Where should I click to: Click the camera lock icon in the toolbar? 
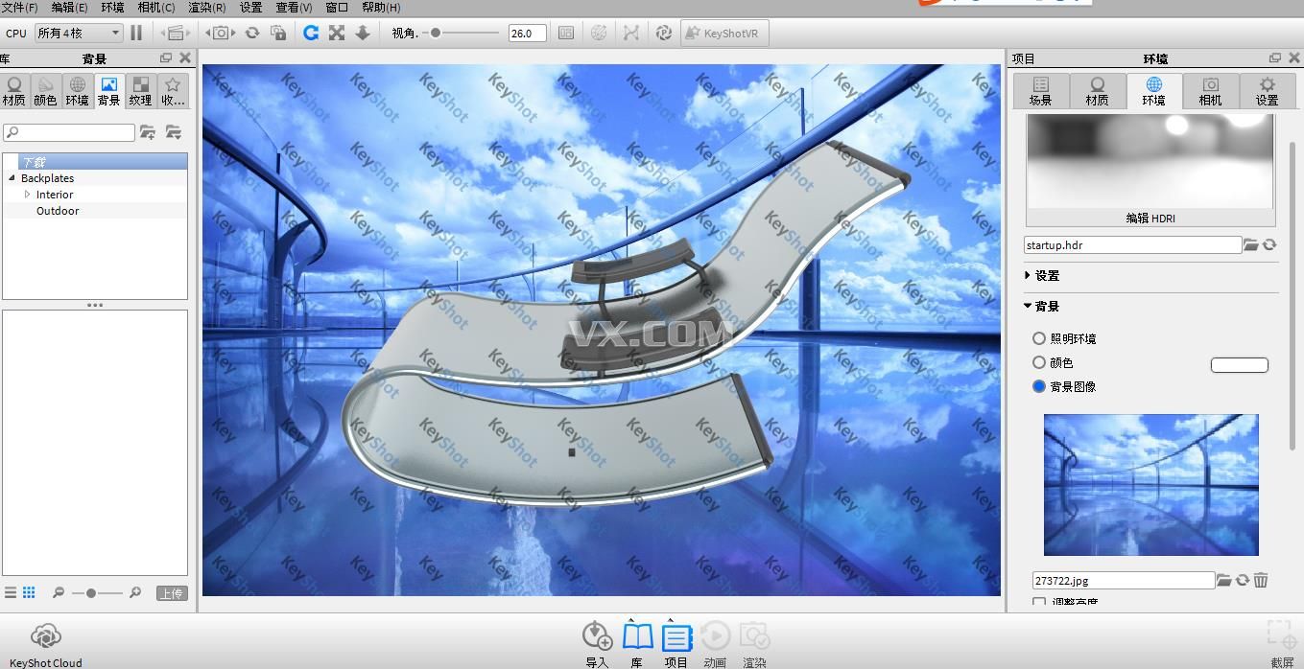(278, 33)
